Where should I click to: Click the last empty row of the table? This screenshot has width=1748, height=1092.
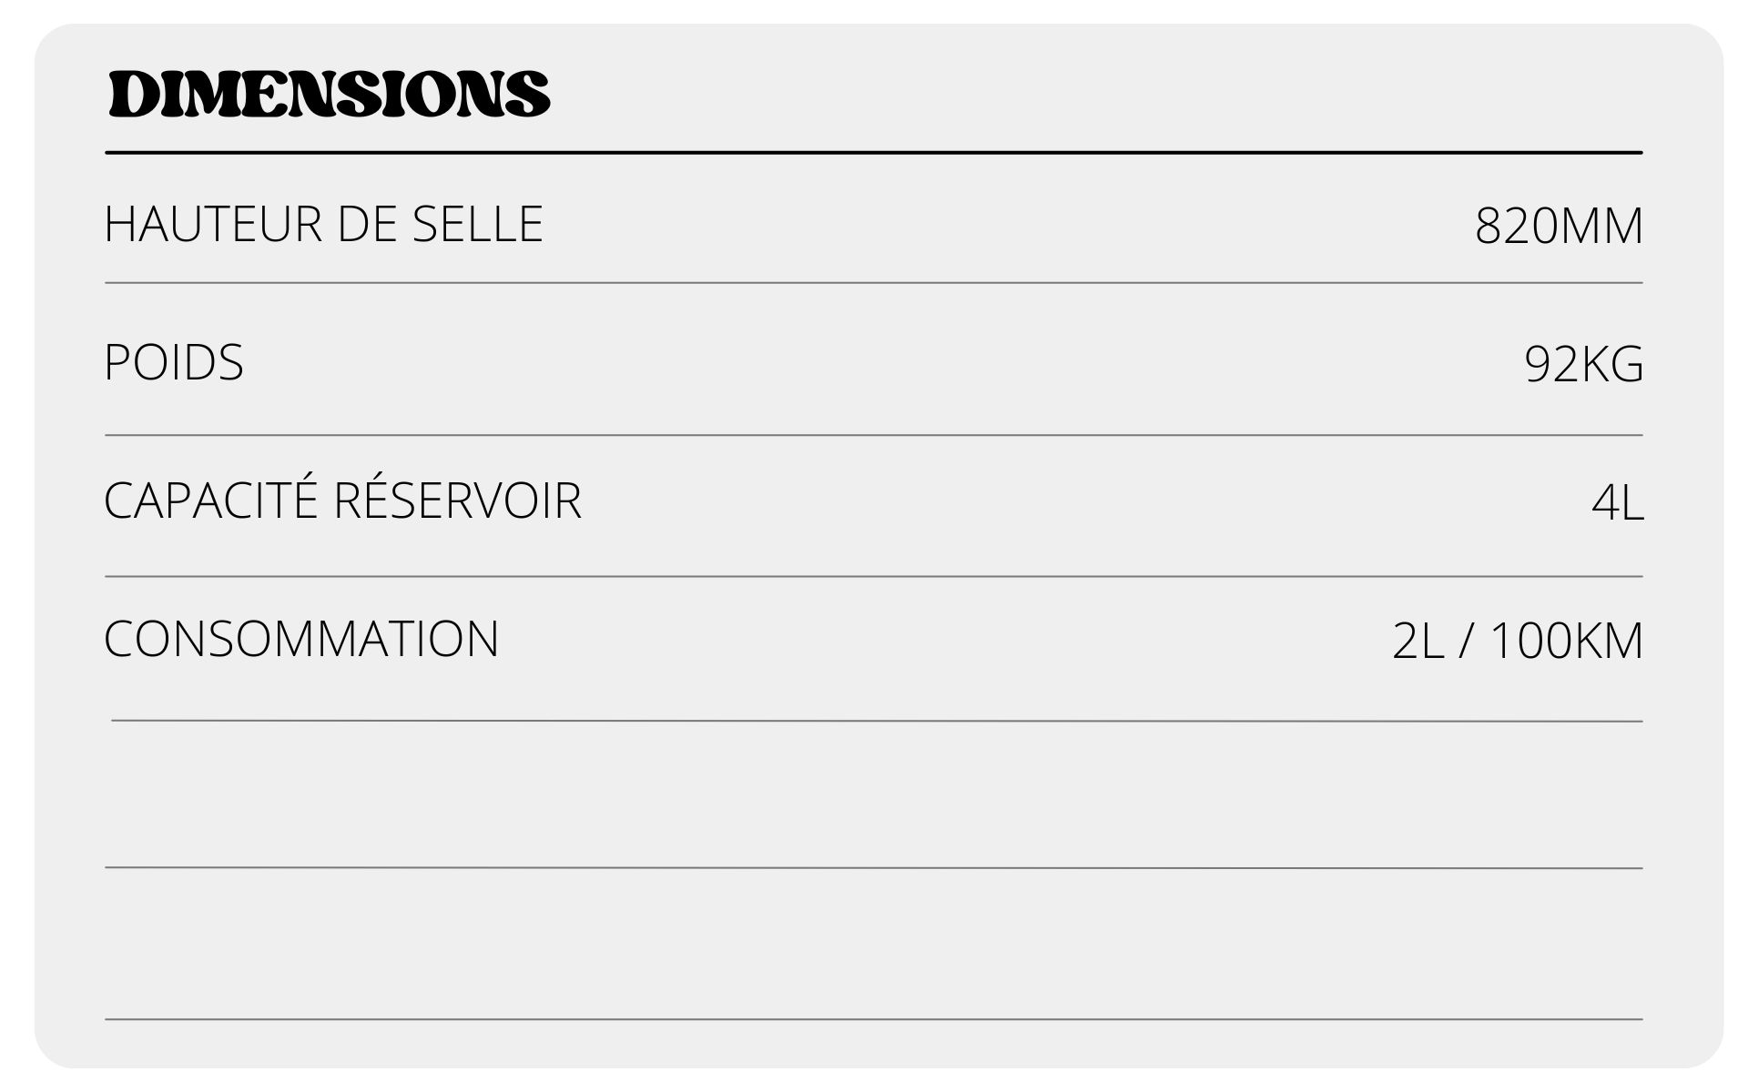click(x=874, y=944)
